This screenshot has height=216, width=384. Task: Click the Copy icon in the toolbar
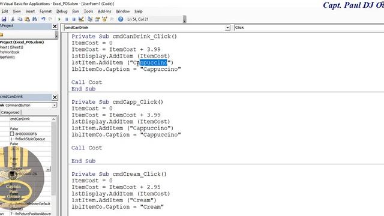click(x=20, y=19)
